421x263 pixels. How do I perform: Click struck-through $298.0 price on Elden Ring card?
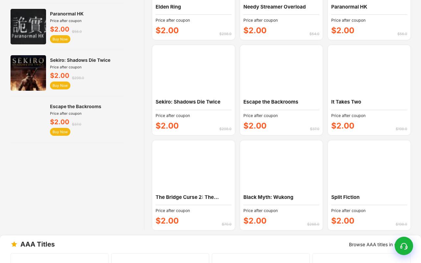coord(225,34)
